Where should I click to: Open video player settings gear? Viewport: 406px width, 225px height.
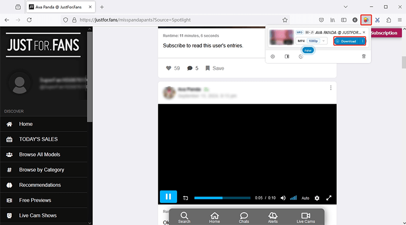tap(317, 198)
